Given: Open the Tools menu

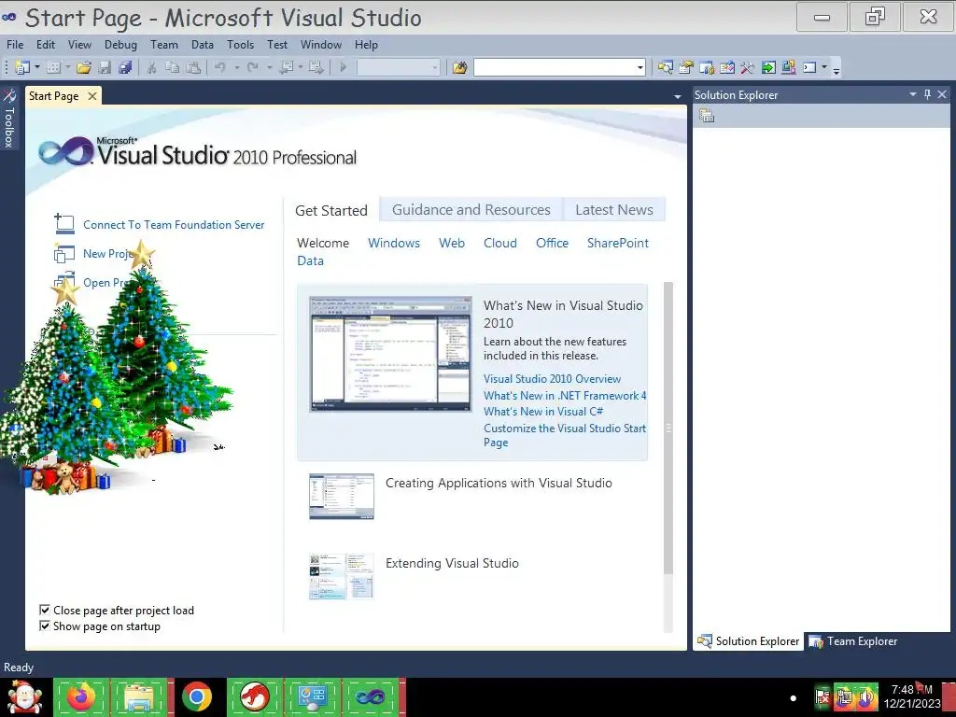Looking at the screenshot, I should tap(240, 45).
